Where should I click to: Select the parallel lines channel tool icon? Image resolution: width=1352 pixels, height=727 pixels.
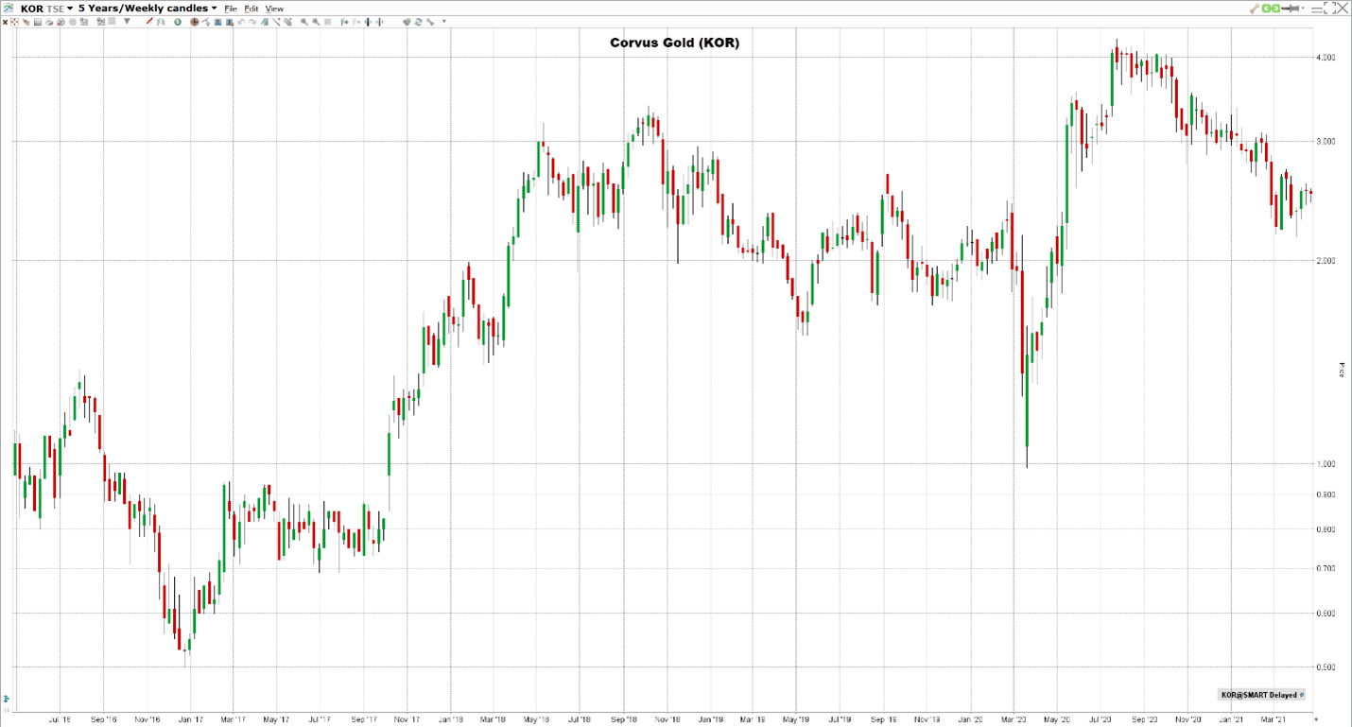[287, 22]
